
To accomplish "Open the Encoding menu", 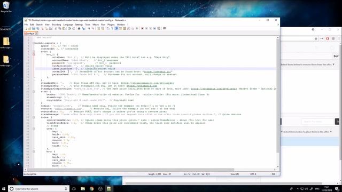I will coord(56,25).
